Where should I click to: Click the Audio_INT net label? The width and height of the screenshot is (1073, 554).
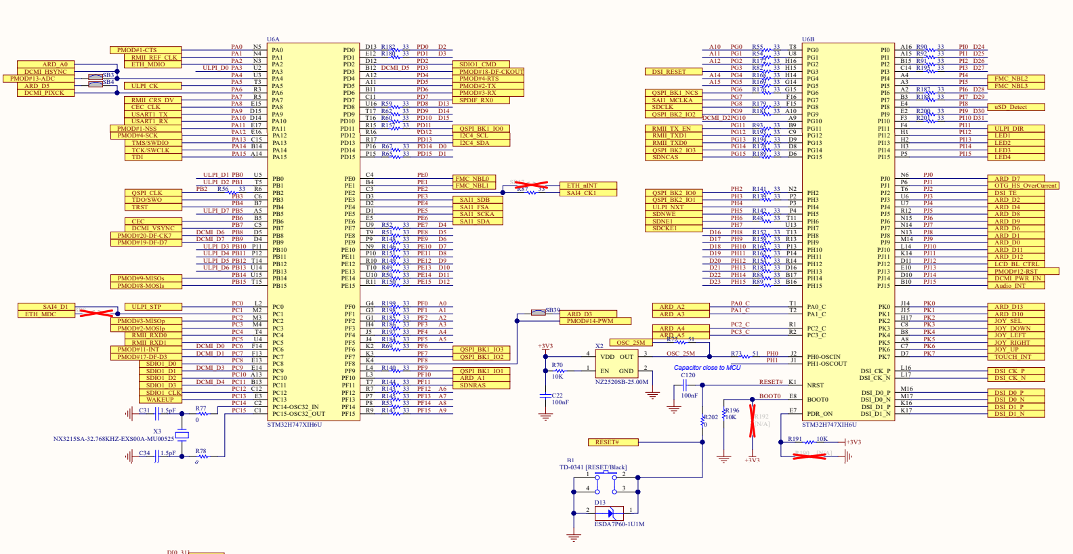point(1016,286)
